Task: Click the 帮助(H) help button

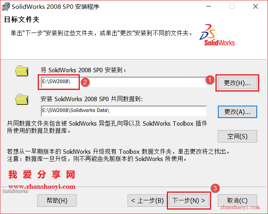Action: click(57, 200)
